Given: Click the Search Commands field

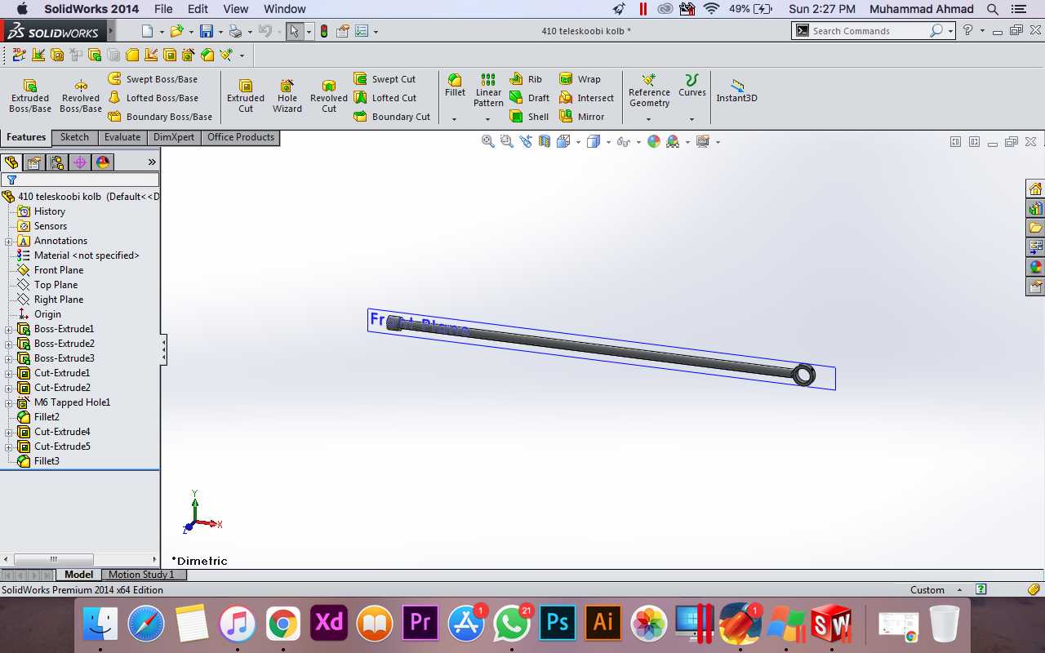Looking at the screenshot, I should [x=872, y=31].
